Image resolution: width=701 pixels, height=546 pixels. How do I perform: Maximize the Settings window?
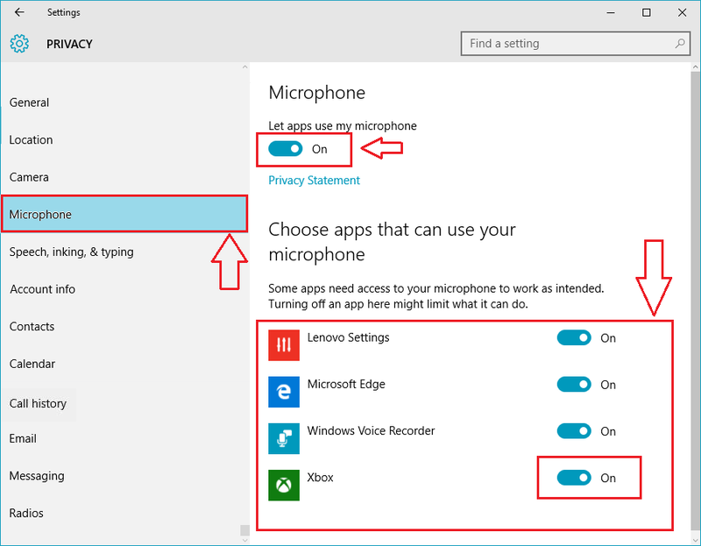point(647,12)
